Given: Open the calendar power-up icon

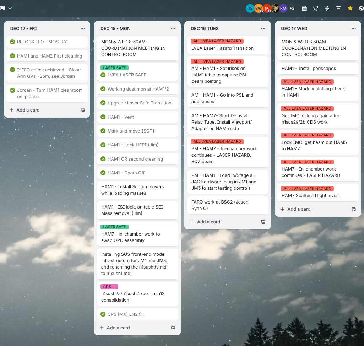Looking at the screenshot, I should pos(304,8).
